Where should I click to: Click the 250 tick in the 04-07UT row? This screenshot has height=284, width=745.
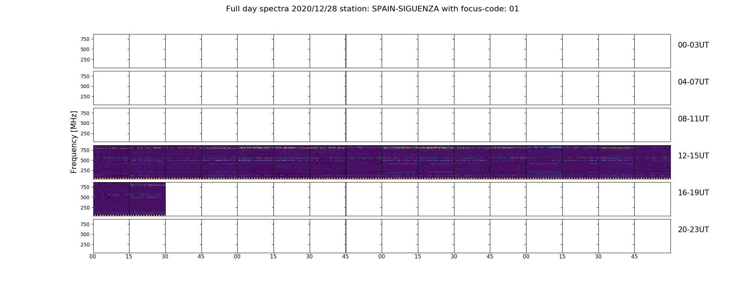pos(85,97)
